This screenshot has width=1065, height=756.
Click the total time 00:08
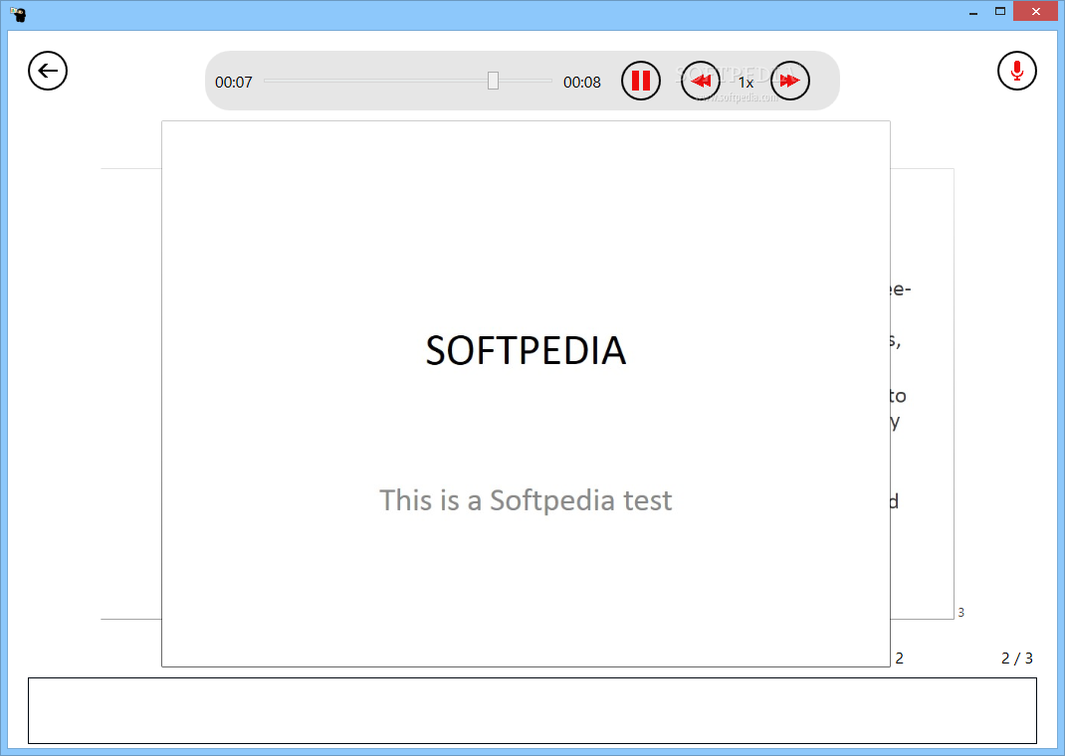[x=582, y=83]
